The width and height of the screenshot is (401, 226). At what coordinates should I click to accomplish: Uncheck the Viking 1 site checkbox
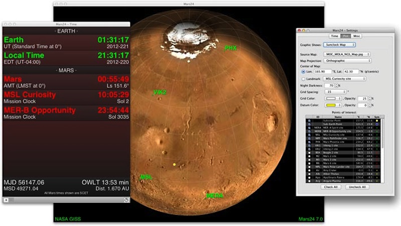point(309,146)
